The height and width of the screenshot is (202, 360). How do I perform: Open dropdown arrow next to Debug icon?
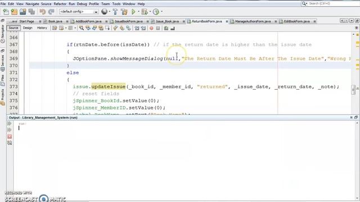(x=150, y=11)
